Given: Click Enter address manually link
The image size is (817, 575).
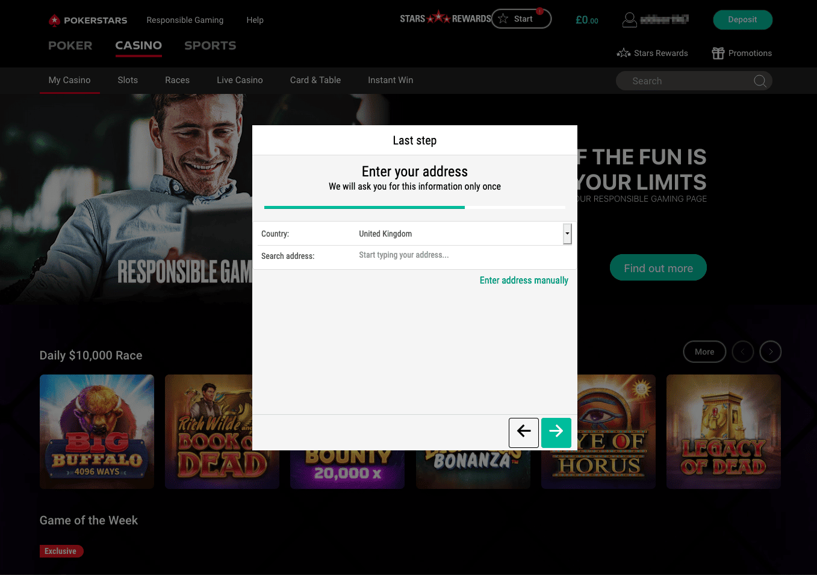Looking at the screenshot, I should pos(524,280).
